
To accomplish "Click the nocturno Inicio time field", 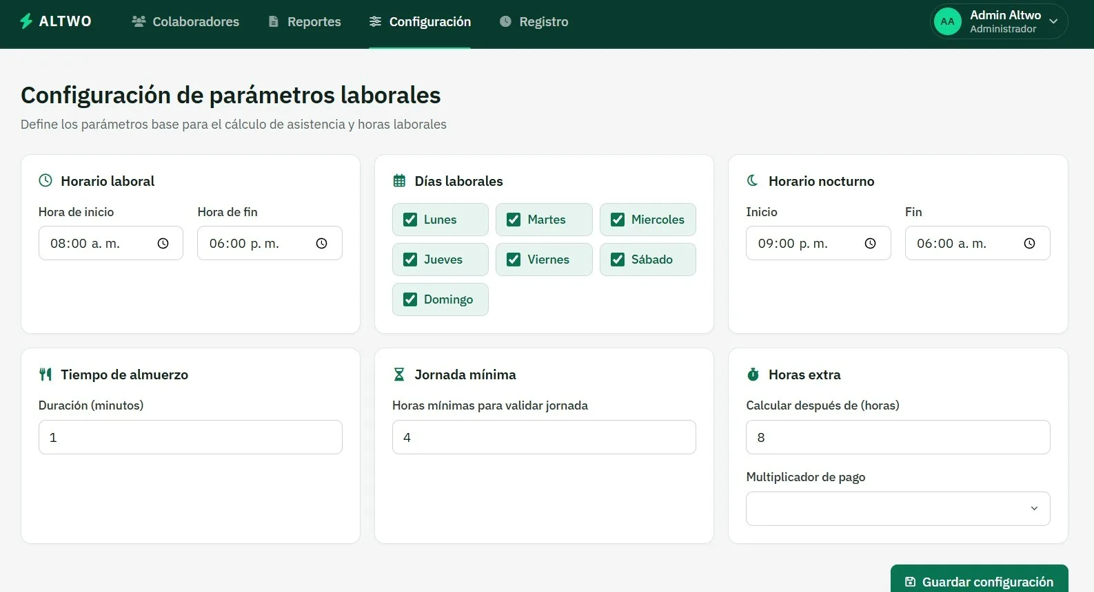I will (818, 243).
